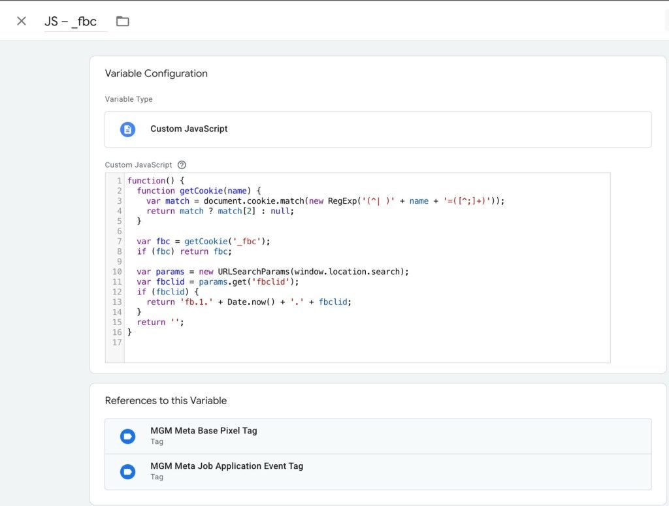Viewport: 669px width, 506px height.
Task: Click the line return 'fb.1.' + Date.now()
Action: pyautogui.click(x=249, y=302)
